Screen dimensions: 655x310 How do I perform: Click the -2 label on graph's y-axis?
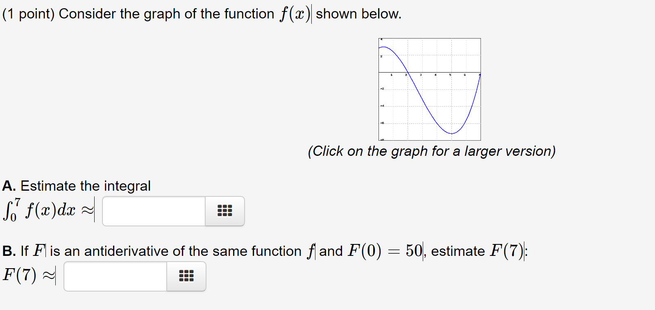(382, 89)
